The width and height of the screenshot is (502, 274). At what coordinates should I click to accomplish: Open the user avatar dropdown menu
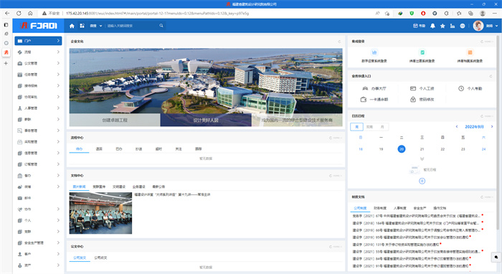[486, 26]
